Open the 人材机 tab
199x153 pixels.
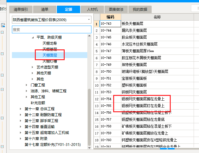92,10
